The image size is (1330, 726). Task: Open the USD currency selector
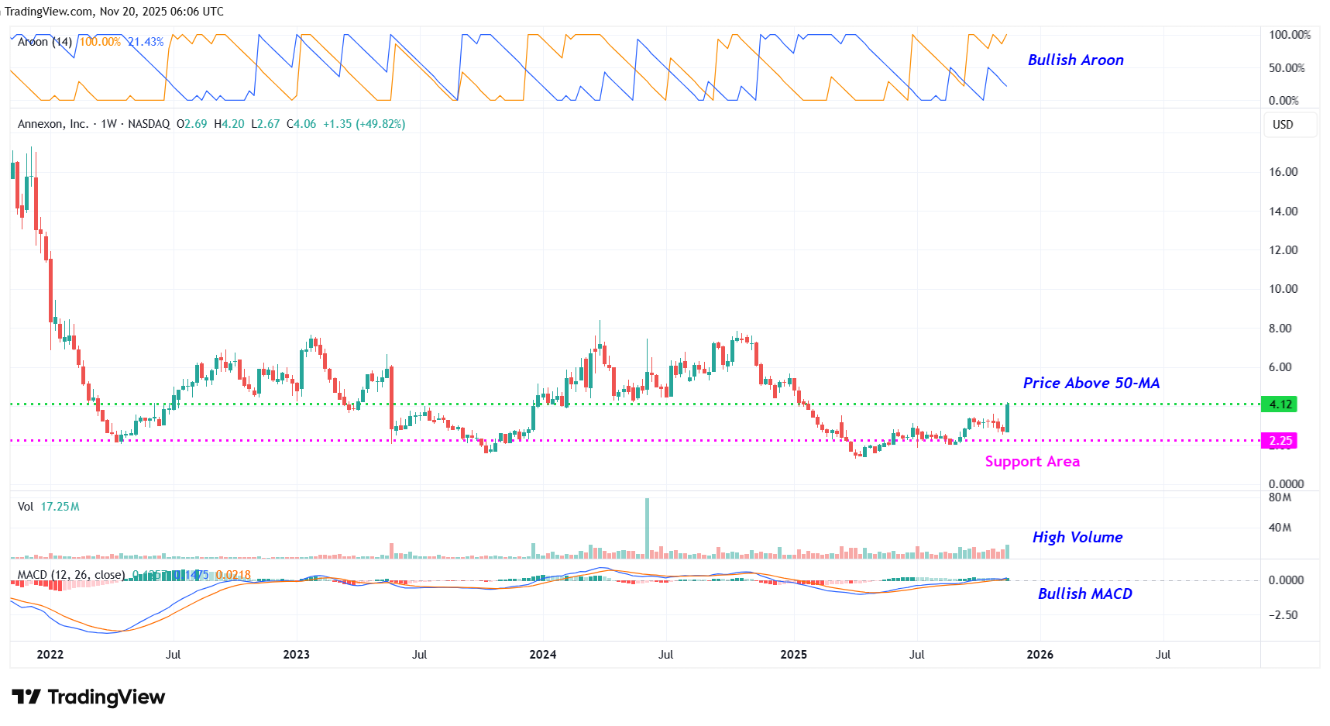point(1282,125)
